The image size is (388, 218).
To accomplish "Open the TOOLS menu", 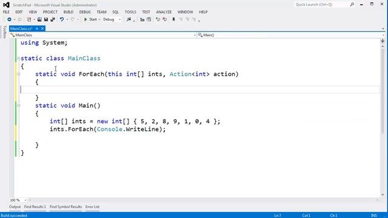I will pyautogui.click(x=130, y=12).
